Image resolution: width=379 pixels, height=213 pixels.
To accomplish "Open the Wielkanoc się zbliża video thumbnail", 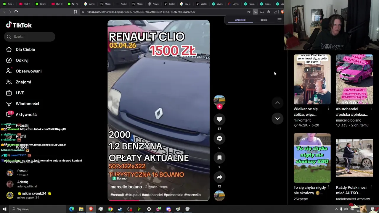I will [x=312, y=79].
